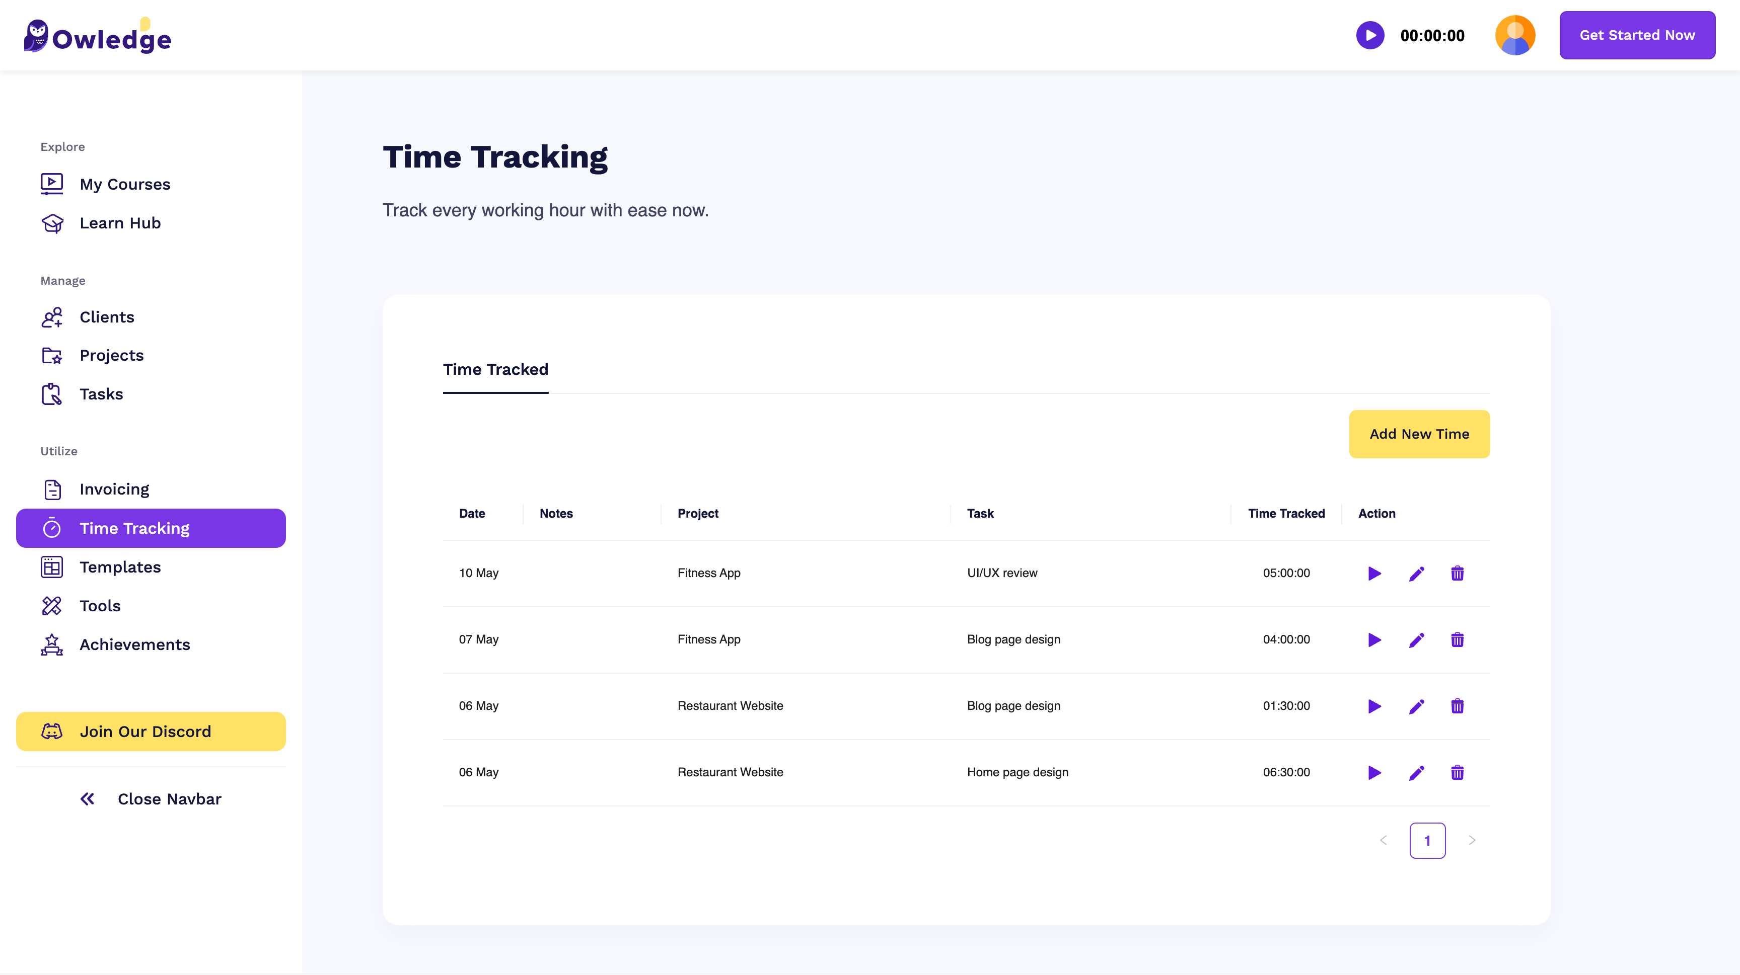
Task: Start the timer in the top header
Action: (1370, 35)
